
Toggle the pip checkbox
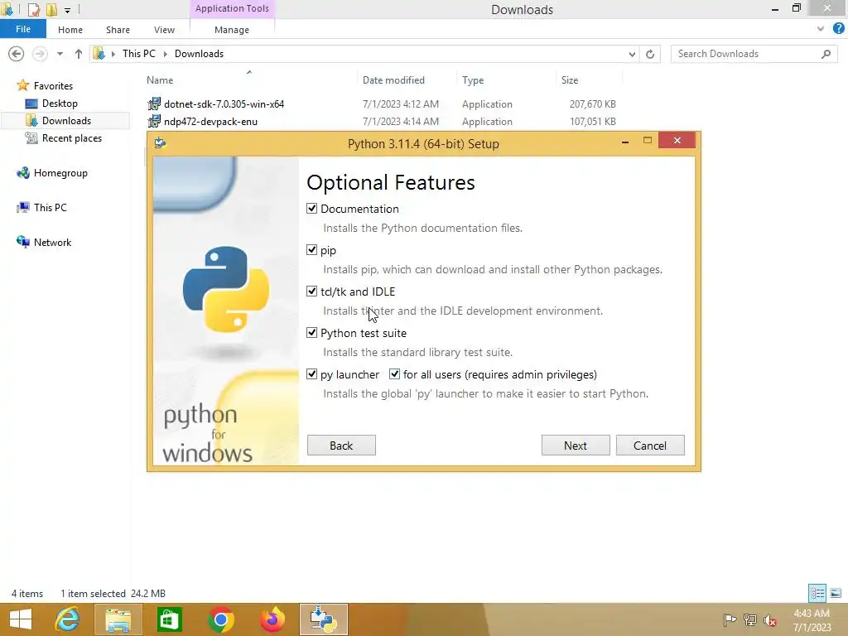tap(311, 250)
